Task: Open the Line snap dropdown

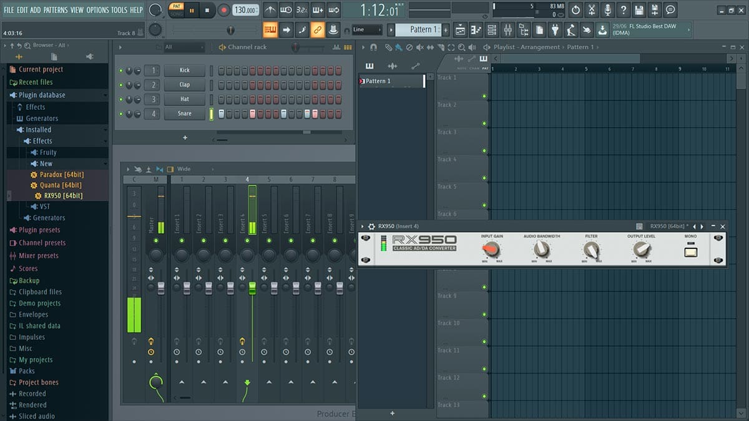Action: point(366,29)
